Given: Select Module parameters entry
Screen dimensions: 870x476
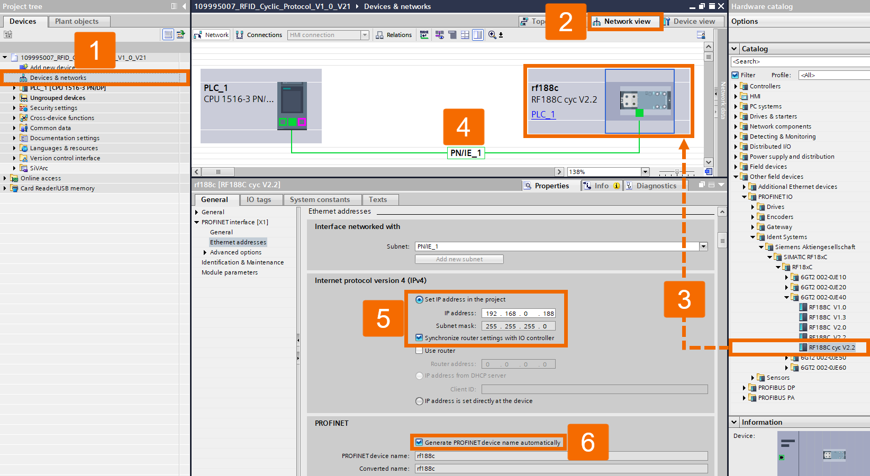Looking at the screenshot, I should 230,272.
